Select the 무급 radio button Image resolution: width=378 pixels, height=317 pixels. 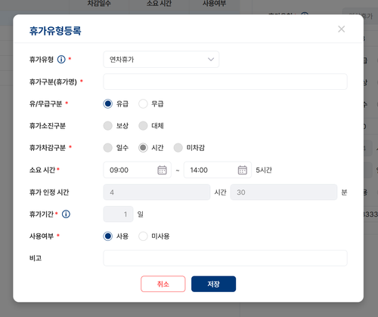pyautogui.click(x=143, y=103)
